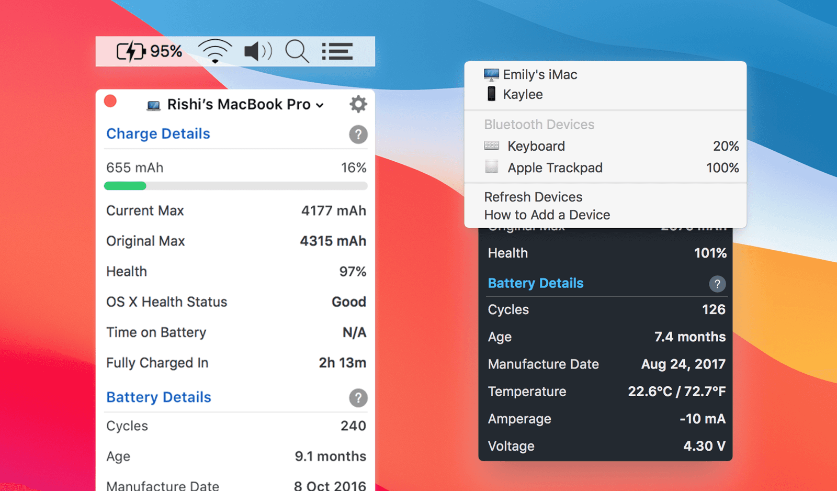
Task: Click the volume speaker icon
Action: pyautogui.click(x=258, y=51)
